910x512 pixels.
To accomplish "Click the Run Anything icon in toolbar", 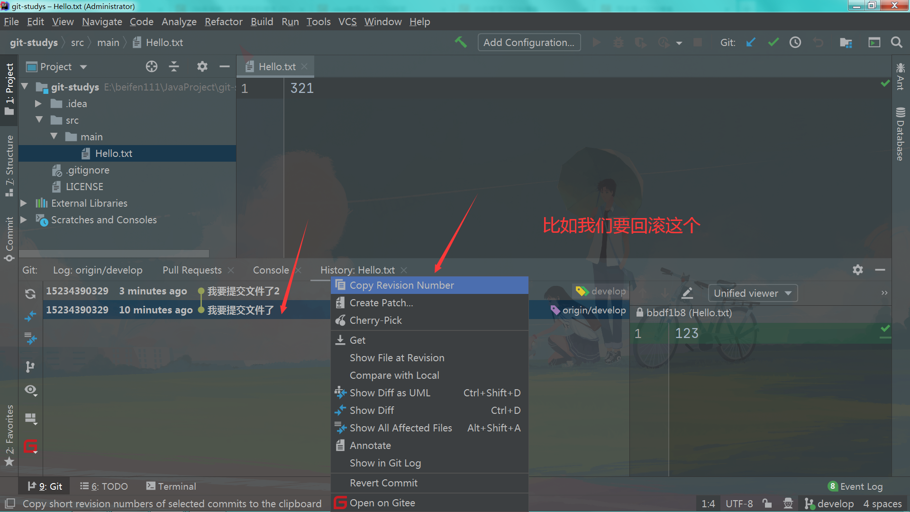I will click(874, 42).
